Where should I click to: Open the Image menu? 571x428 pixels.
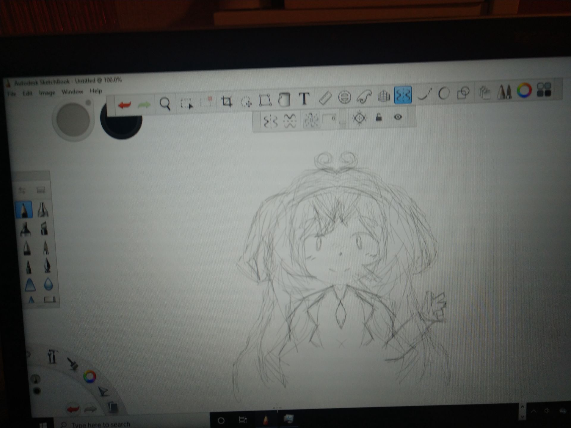pos(47,93)
